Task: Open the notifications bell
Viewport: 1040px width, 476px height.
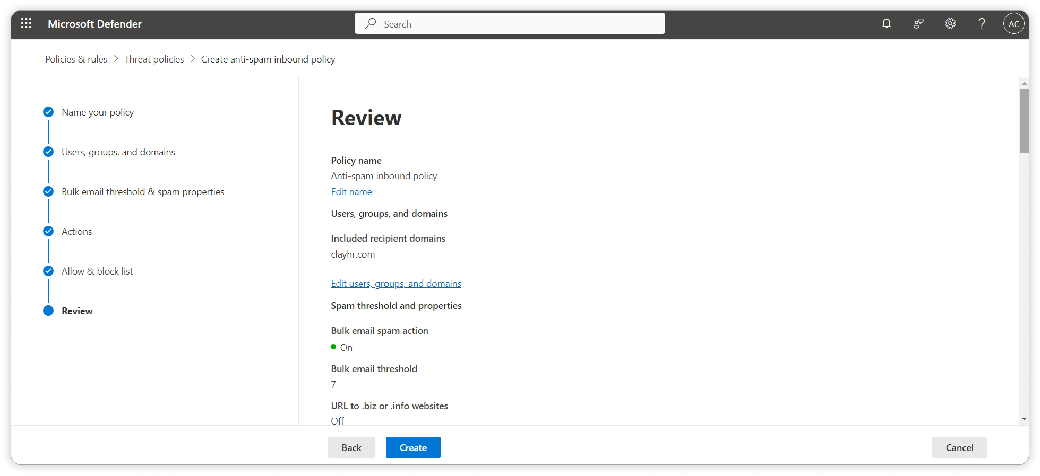Action: click(x=886, y=23)
